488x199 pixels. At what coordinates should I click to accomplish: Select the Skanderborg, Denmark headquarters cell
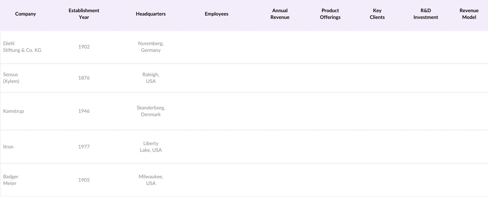coord(151,111)
